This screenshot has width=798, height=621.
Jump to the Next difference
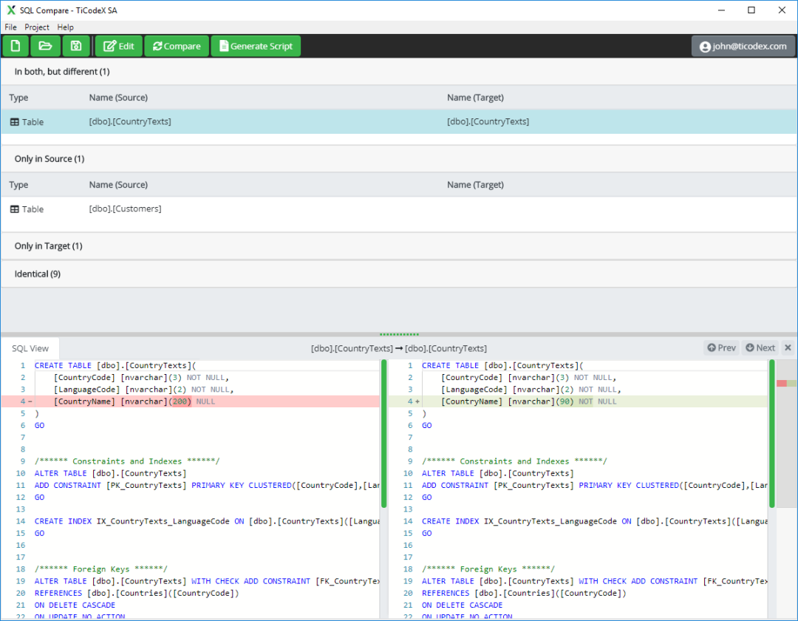pyautogui.click(x=760, y=347)
